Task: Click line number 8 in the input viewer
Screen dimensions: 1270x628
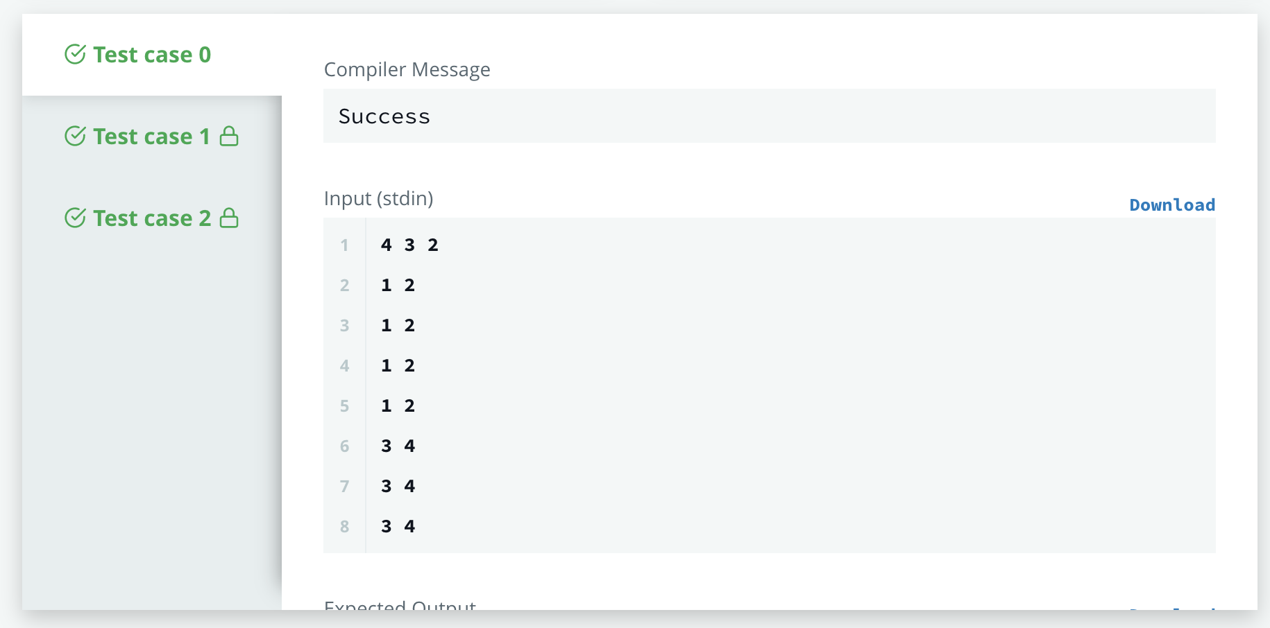Action: 344,526
